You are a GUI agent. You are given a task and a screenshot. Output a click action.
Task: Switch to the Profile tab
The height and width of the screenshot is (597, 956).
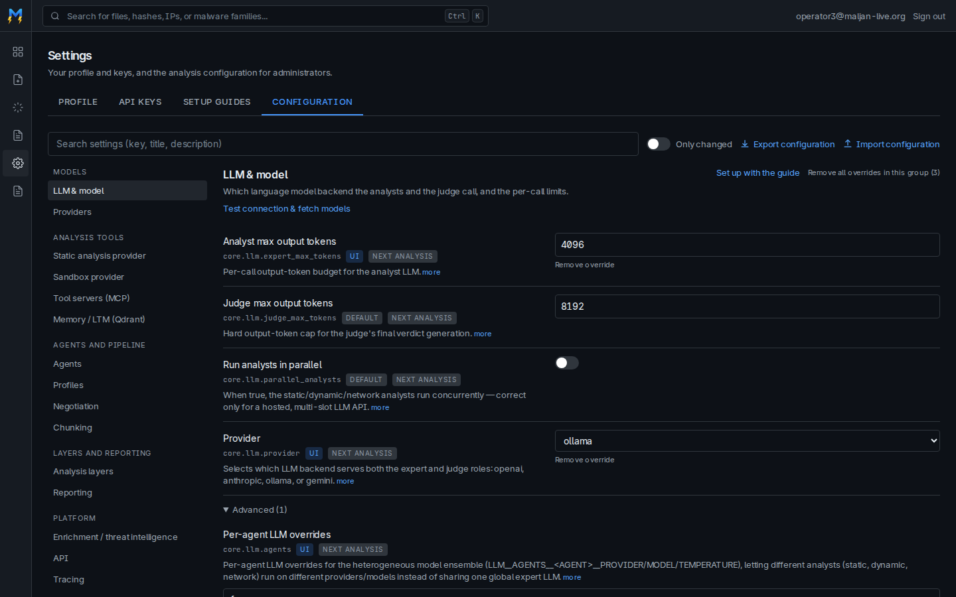tap(78, 102)
